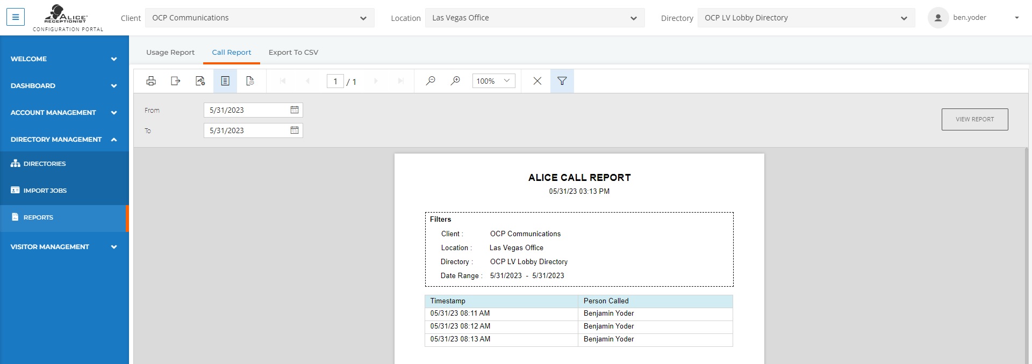Switch to the Usage Report tab
The height and width of the screenshot is (364, 1032).
pos(170,52)
